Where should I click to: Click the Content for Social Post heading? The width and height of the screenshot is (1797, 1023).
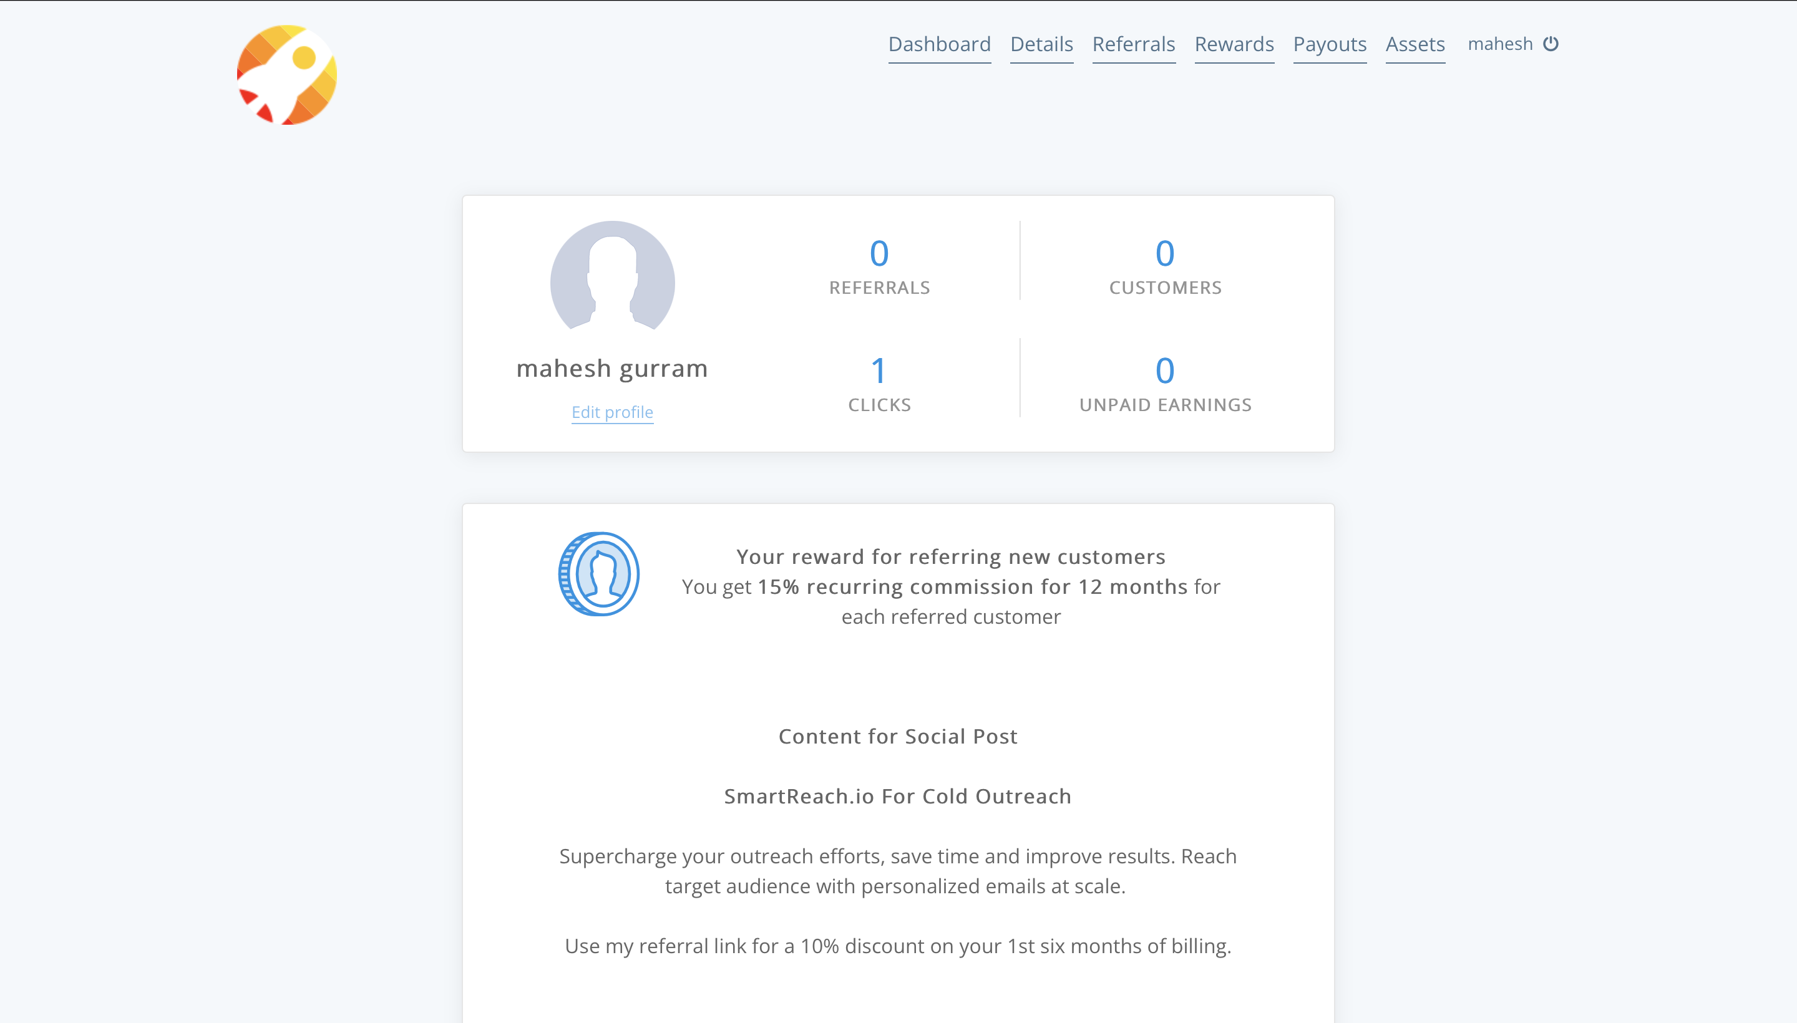tap(897, 736)
